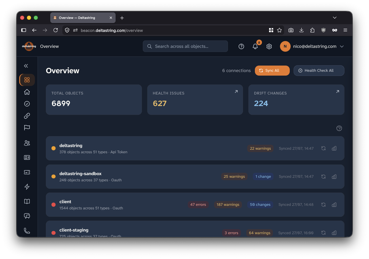Click the Health Check All button
The image size is (369, 259).
point(319,71)
